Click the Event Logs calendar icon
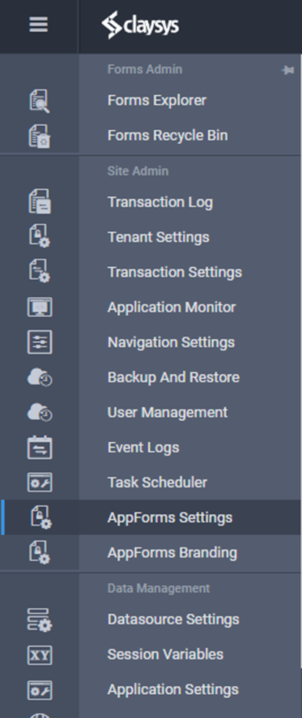Viewport: 302px width, 718px height. (x=39, y=448)
